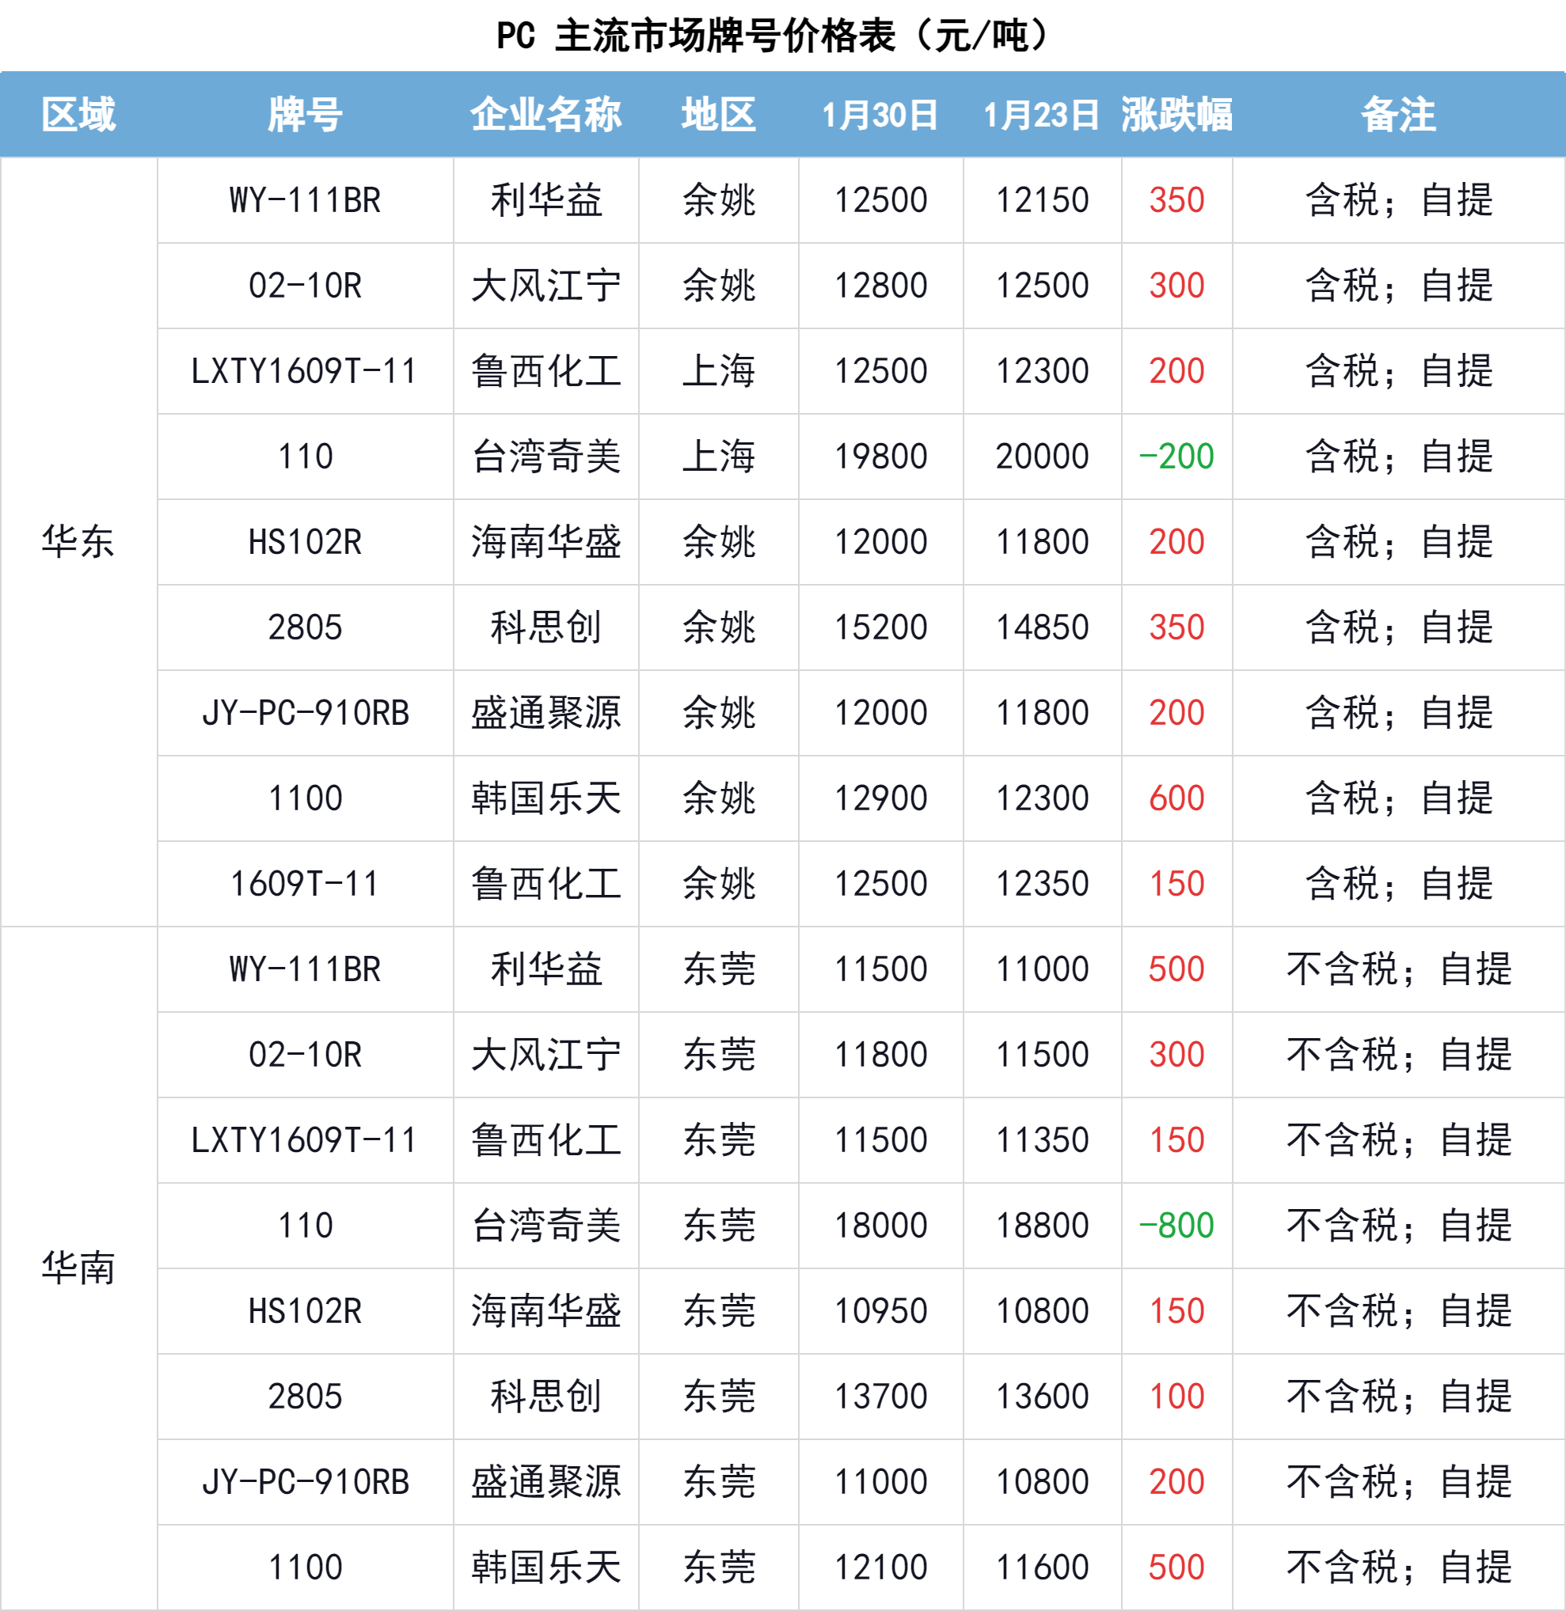Click the 涨跌幅 column header
1566x1611 pixels.
(1177, 114)
